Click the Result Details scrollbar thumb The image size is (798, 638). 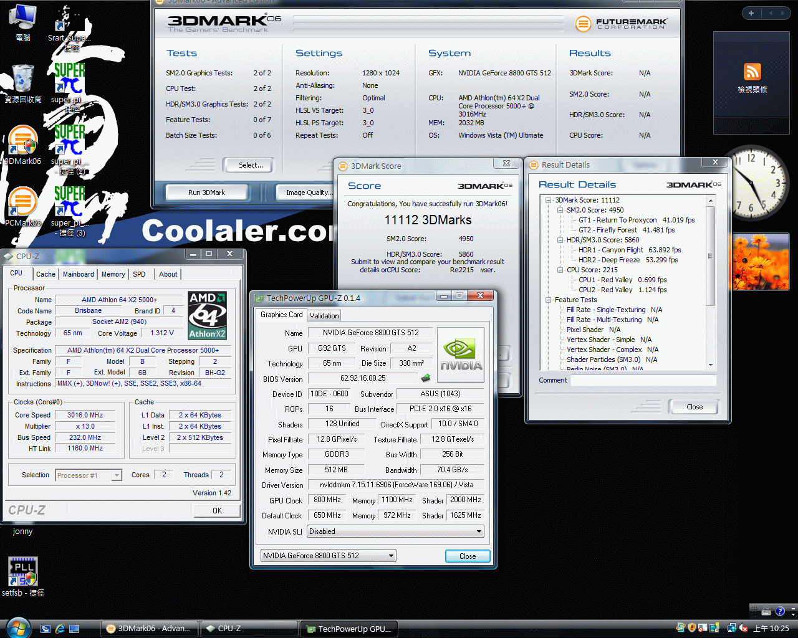[x=711, y=255]
